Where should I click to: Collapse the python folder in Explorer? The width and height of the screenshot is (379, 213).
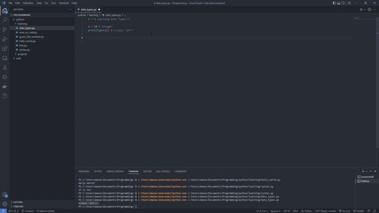point(42,20)
